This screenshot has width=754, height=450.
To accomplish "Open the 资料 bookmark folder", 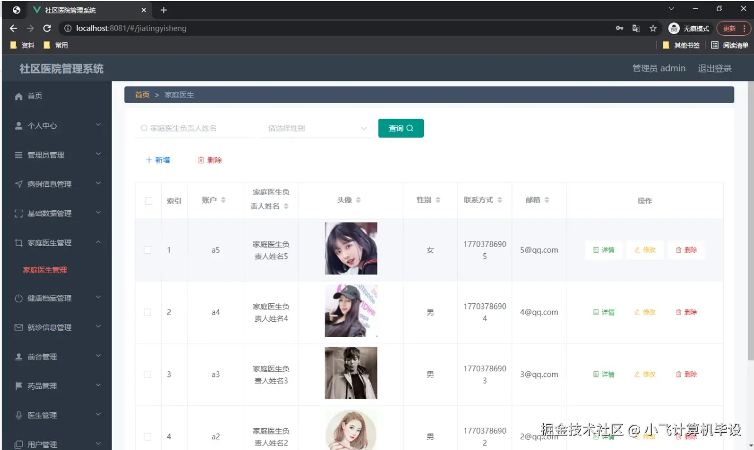I will [23, 45].
